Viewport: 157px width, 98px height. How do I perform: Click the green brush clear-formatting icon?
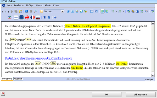point(86,11)
